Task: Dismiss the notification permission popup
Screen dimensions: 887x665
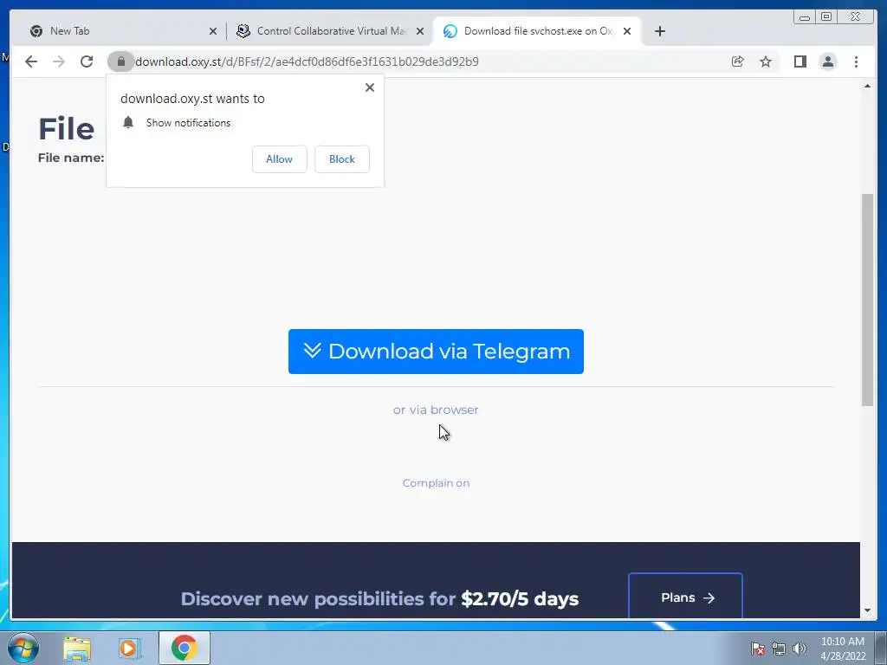Action: pyautogui.click(x=370, y=87)
